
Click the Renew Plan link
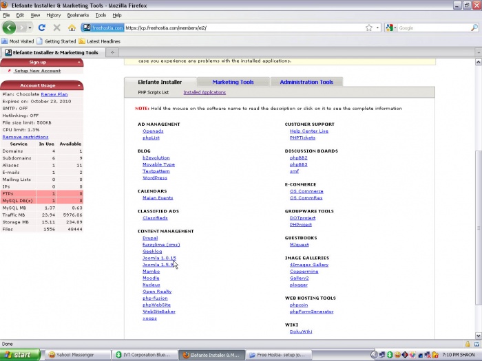tap(54, 94)
